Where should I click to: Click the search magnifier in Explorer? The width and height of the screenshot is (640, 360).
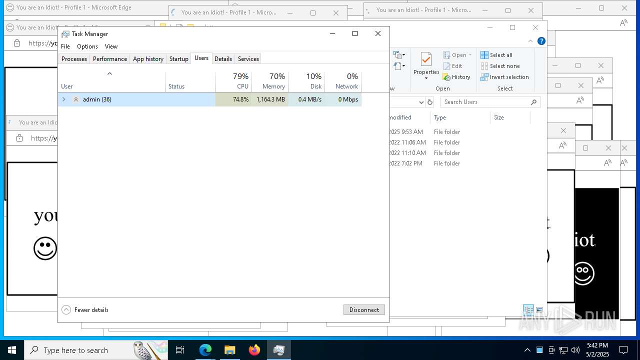(534, 102)
